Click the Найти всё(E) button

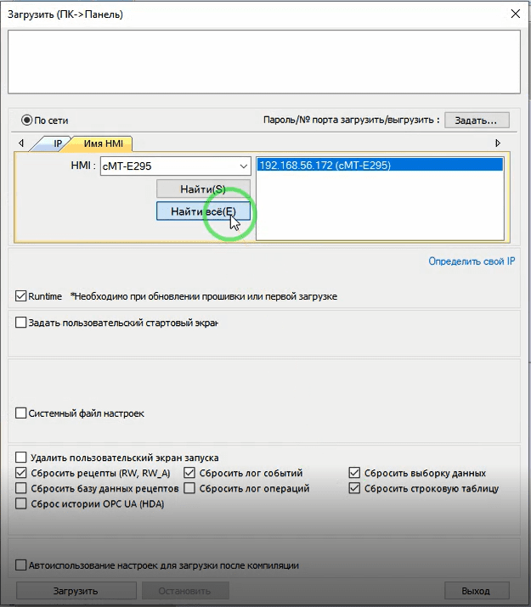[203, 211]
